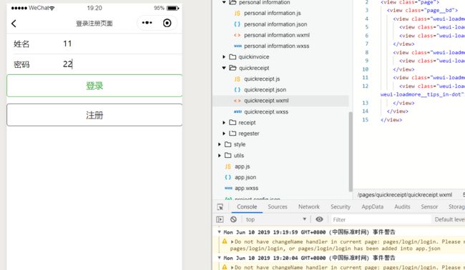Open the mini program three-dots menu
This screenshot has width=465, height=270.
147,23
